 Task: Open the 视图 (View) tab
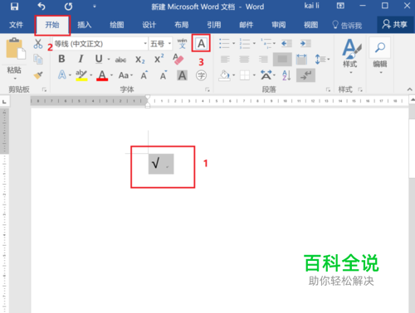(x=311, y=25)
